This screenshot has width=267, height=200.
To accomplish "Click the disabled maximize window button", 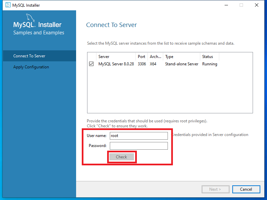I will (x=241, y=5).
